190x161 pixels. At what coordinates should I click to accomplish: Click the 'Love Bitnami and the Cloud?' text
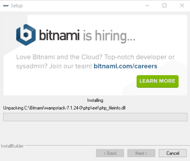(59, 57)
